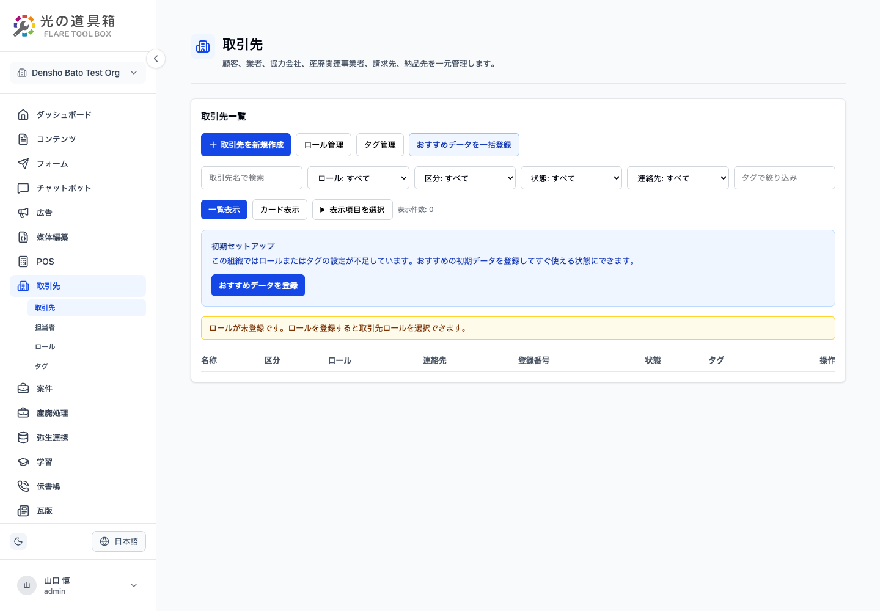The height and width of the screenshot is (611, 880).
Task: Click the 登録番号 column header
Action: click(534, 360)
